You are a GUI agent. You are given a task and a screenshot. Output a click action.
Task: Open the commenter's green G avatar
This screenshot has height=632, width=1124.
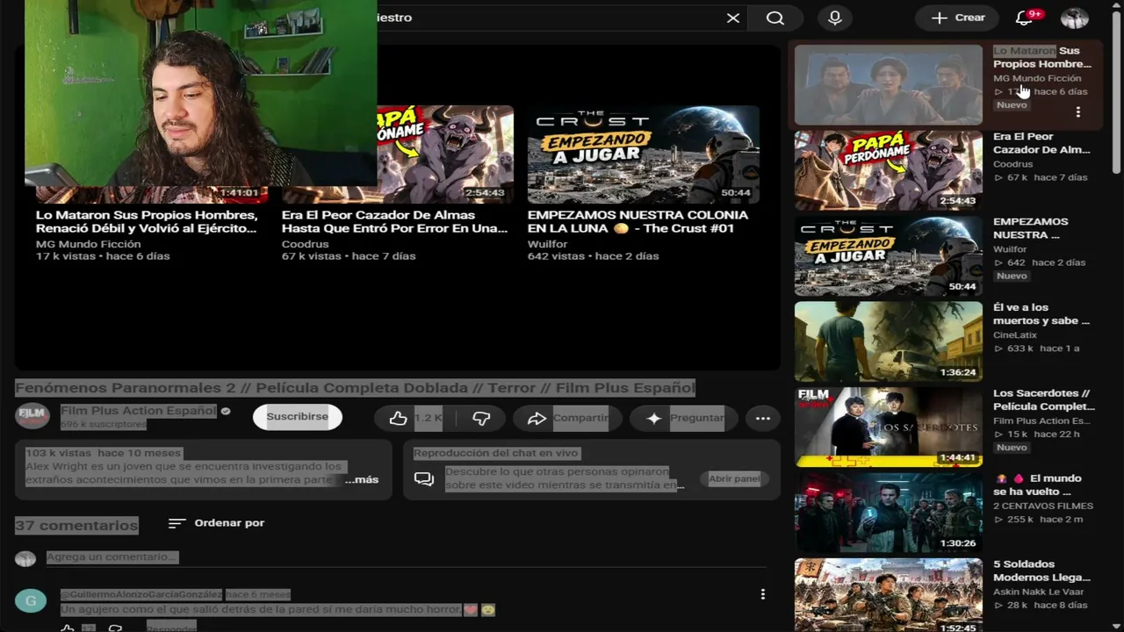[31, 600]
